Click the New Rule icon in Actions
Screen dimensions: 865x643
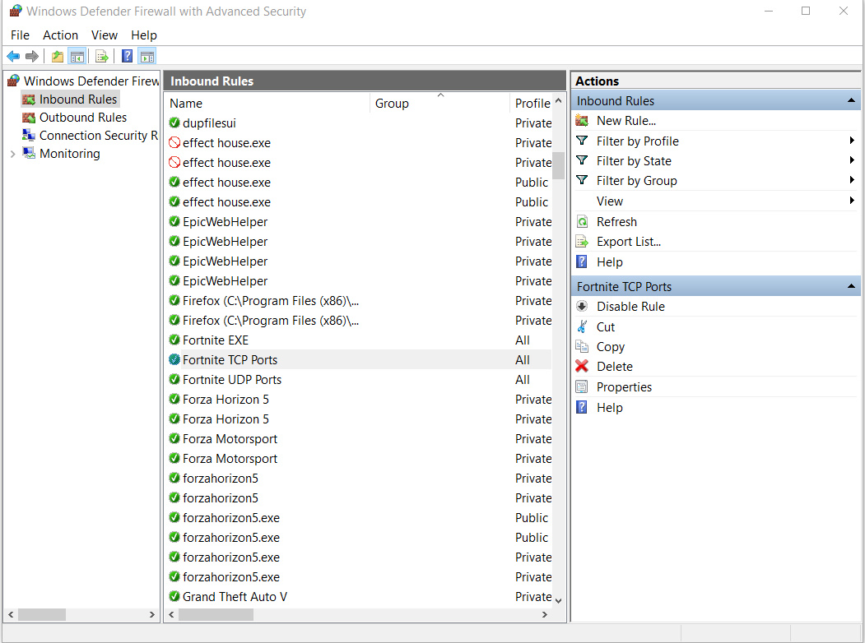[x=582, y=121]
